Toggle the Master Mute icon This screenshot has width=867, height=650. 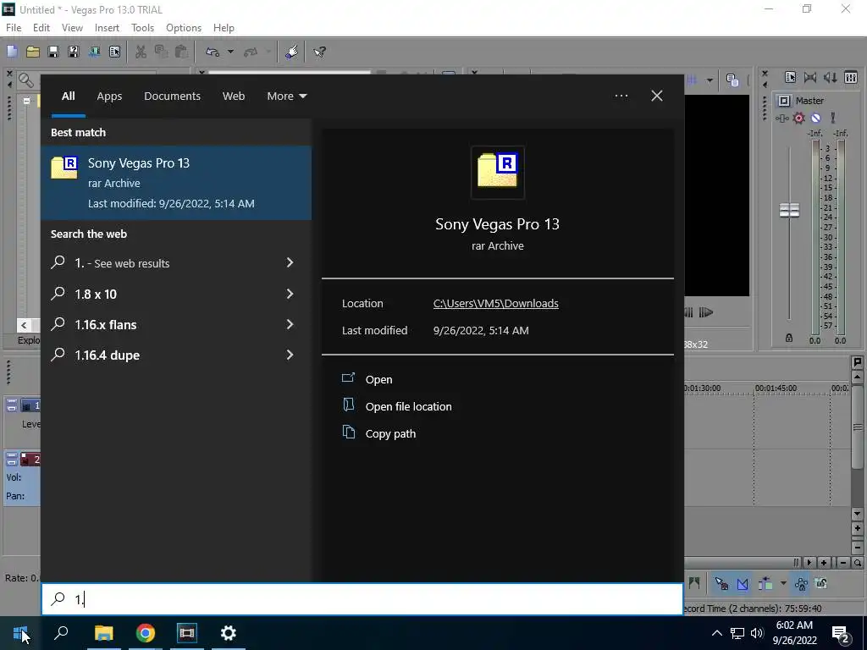(815, 118)
